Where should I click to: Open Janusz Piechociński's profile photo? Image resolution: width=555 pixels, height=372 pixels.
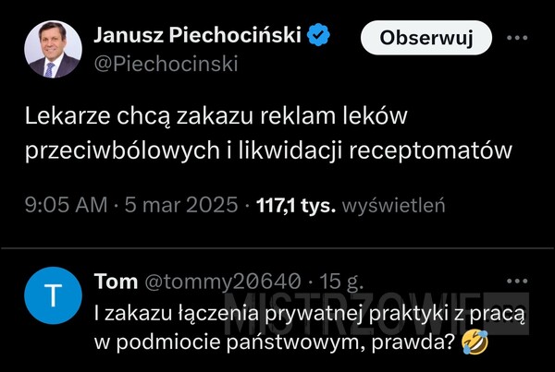[x=57, y=50]
